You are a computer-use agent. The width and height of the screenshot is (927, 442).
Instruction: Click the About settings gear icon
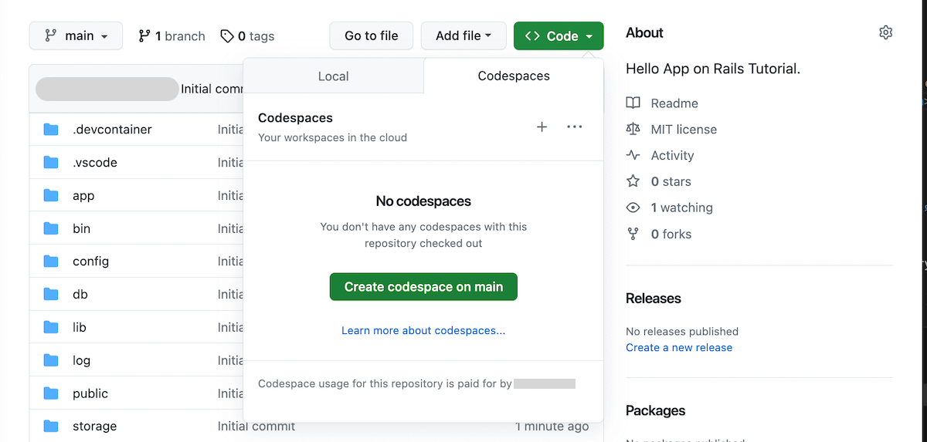coord(885,32)
